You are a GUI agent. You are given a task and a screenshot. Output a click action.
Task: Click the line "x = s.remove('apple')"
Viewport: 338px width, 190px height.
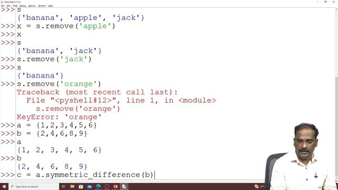click(66, 26)
